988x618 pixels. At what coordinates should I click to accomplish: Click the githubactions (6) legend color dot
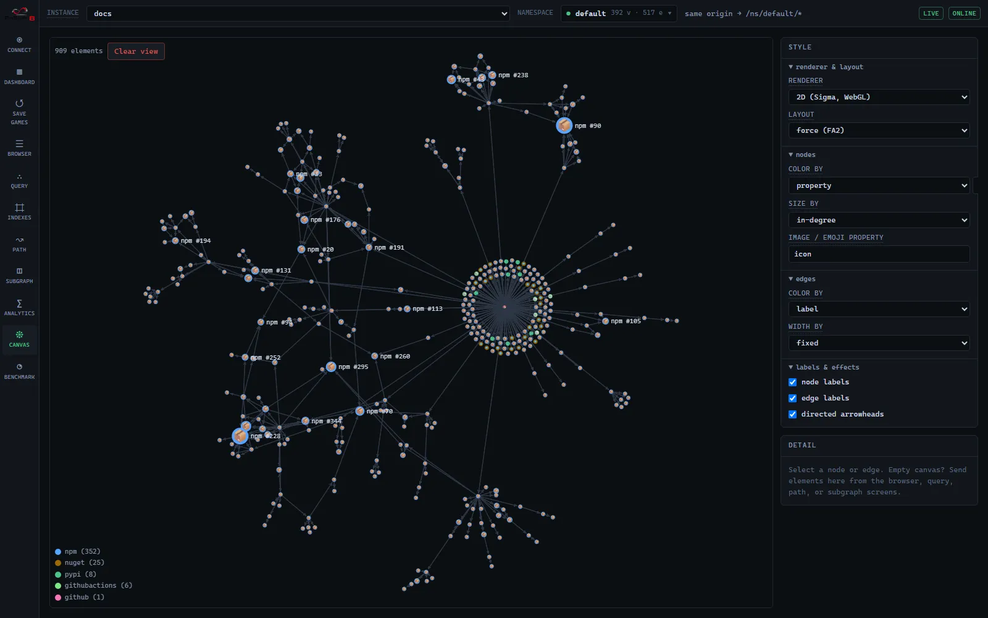[58, 586]
